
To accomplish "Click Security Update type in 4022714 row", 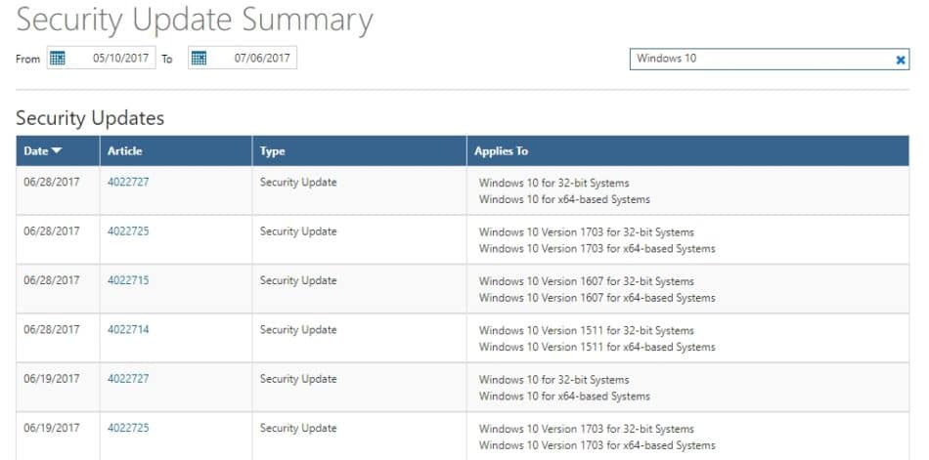I will tap(298, 330).
